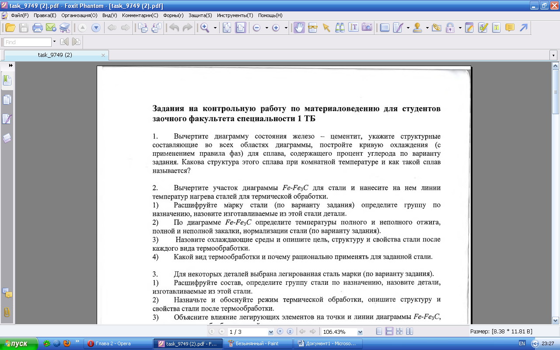The height and width of the screenshot is (350, 560).
Task: Select the Zoom magnifier tool
Action: coord(205,28)
